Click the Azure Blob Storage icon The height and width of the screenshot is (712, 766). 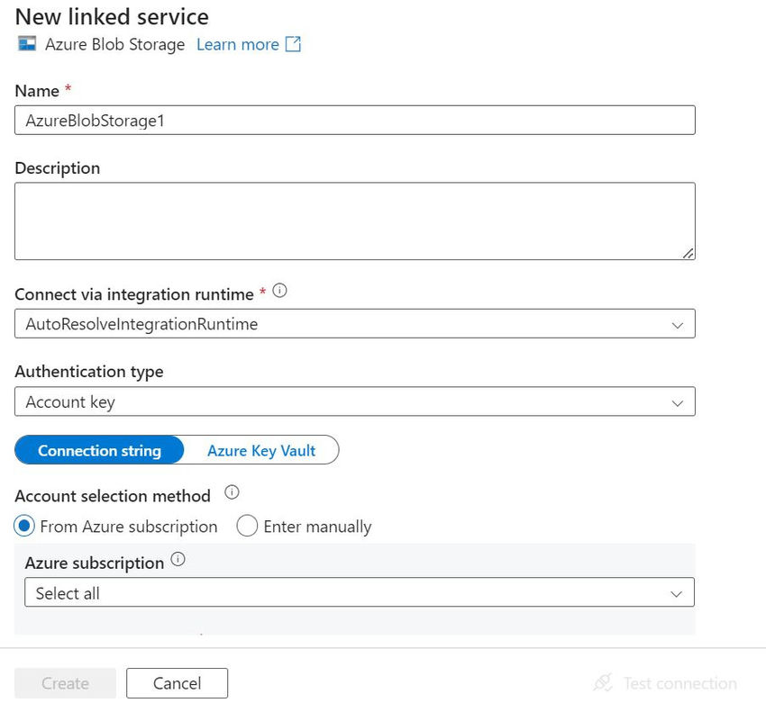point(27,44)
